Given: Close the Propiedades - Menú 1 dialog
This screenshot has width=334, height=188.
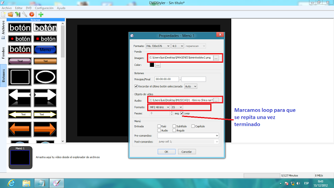Looking at the screenshot, I should click(220, 34).
